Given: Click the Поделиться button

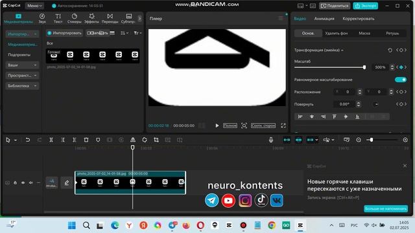Looking at the screenshot, I should [x=335, y=6].
